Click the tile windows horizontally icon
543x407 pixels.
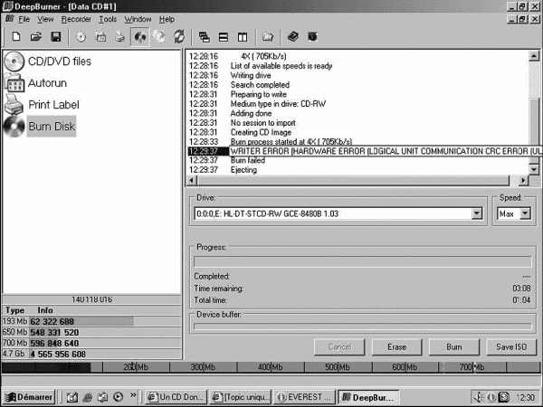click(x=224, y=37)
